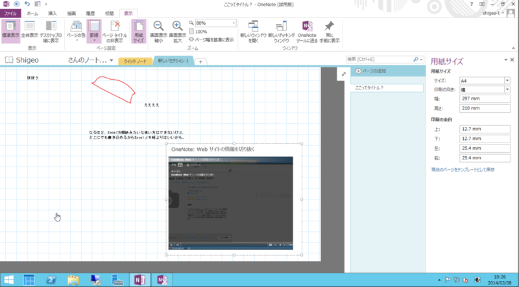
Task: Switch to 履歴 ribbon tab
Action: point(90,14)
